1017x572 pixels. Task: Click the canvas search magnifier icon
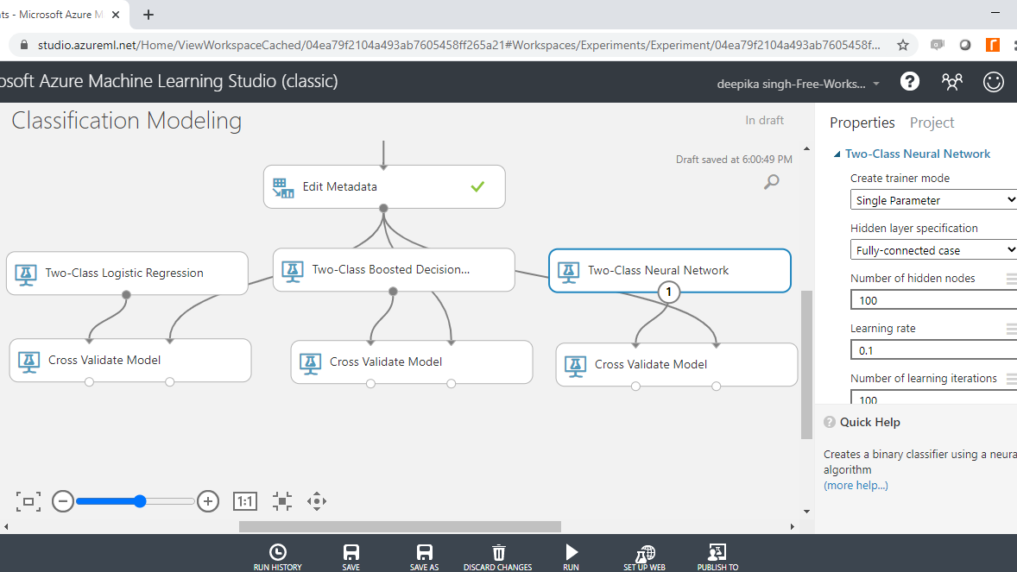coord(771,182)
